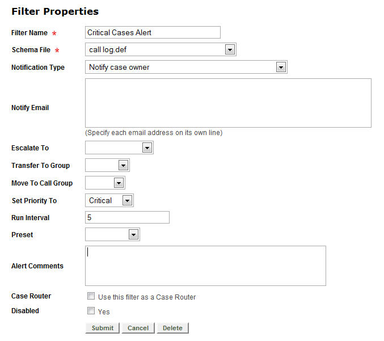The height and width of the screenshot is (341, 384).
Task: Click the Filter Name label
Action: click(29, 33)
